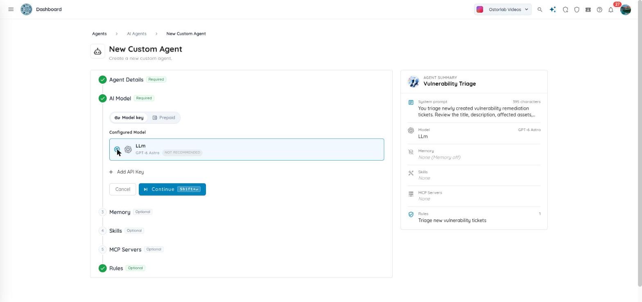
Task: Click the robot agent icon beside title
Action: 97,52
